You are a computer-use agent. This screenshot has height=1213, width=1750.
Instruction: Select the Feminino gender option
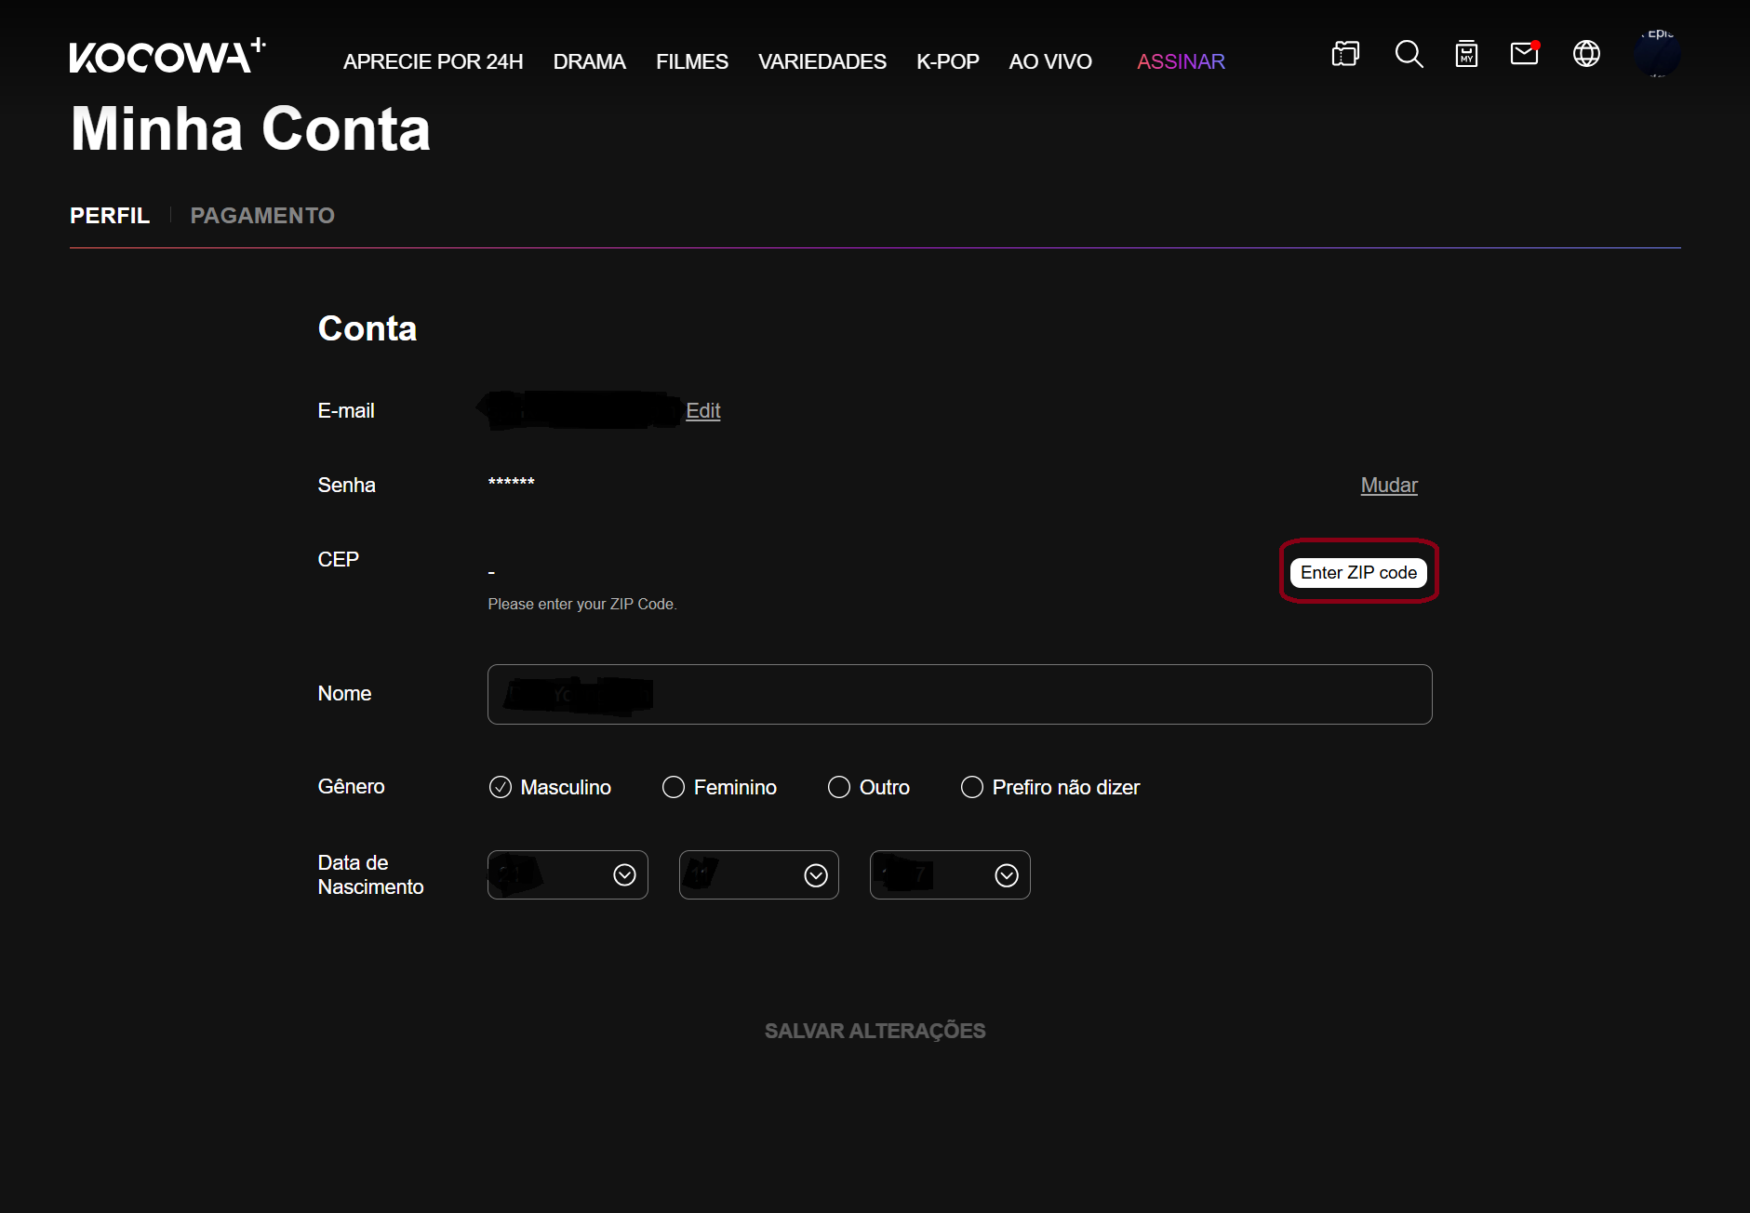coord(674,787)
